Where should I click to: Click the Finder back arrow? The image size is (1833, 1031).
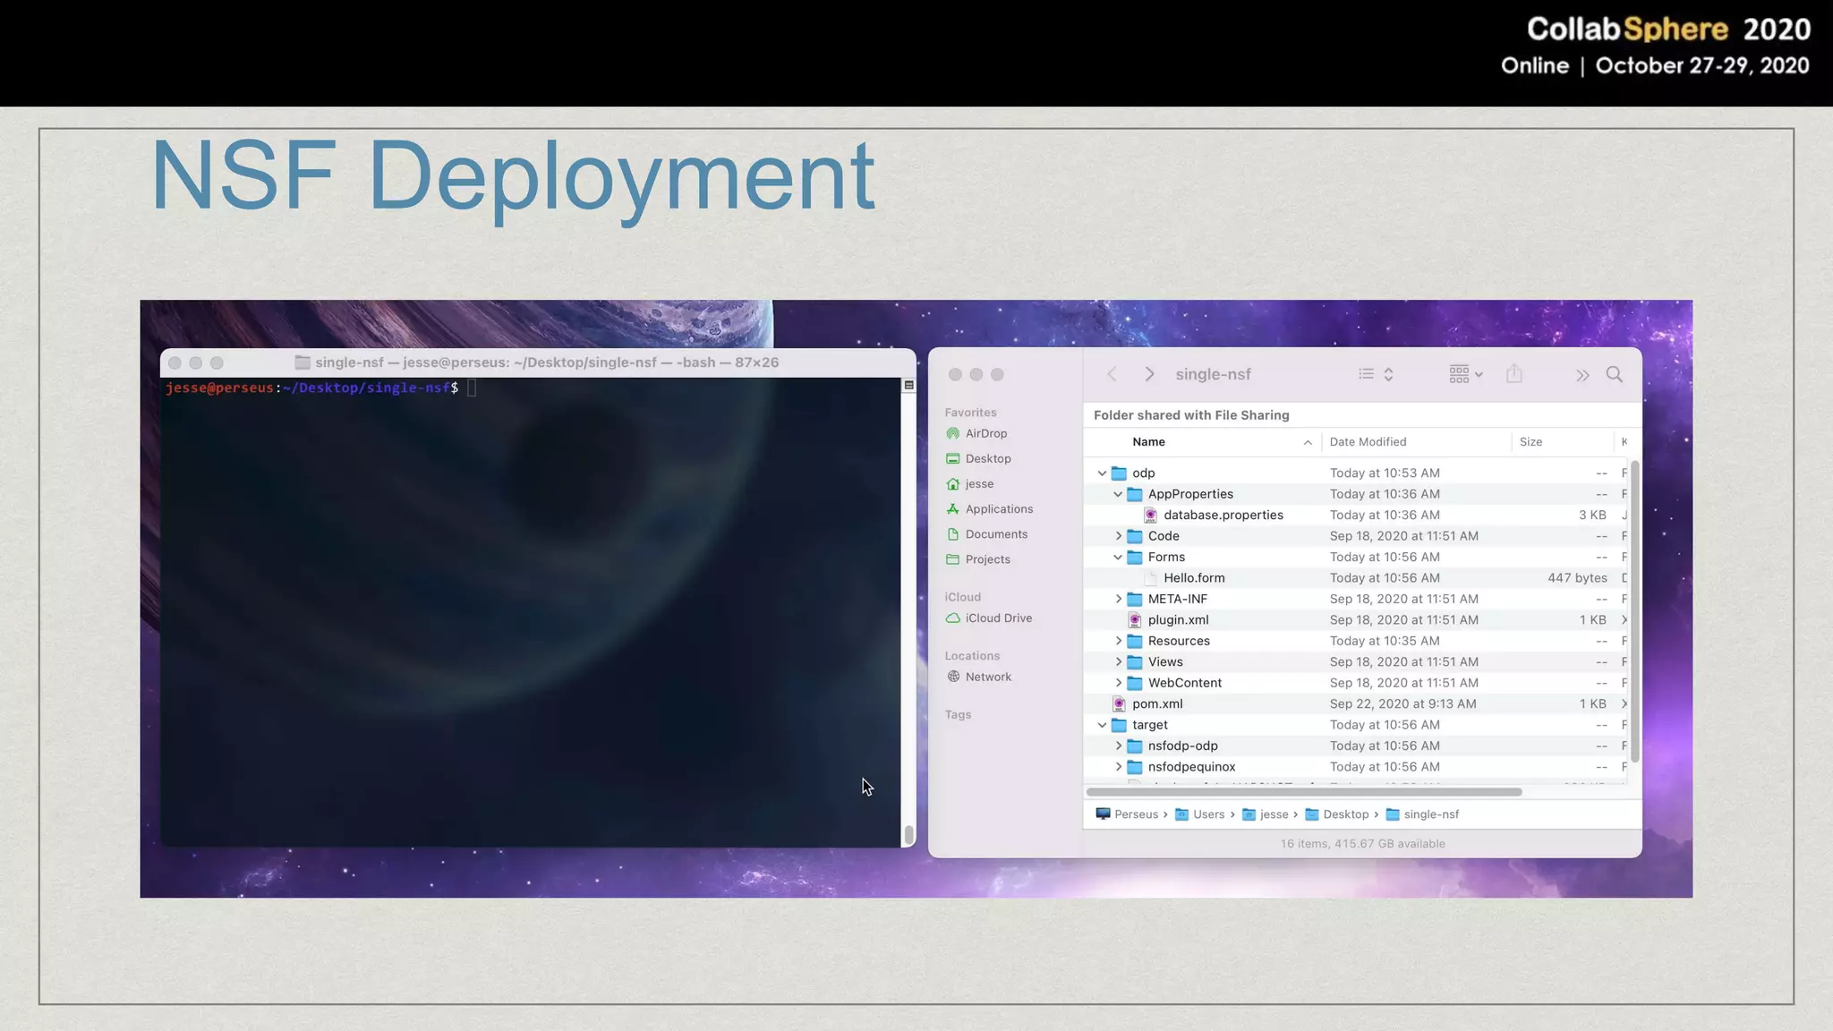pyautogui.click(x=1112, y=374)
